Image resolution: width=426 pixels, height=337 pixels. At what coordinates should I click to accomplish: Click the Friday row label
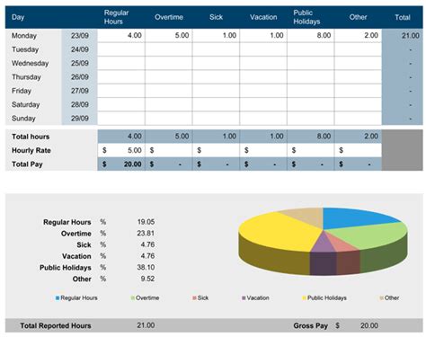pyautogui.click(x=22, y=91)
